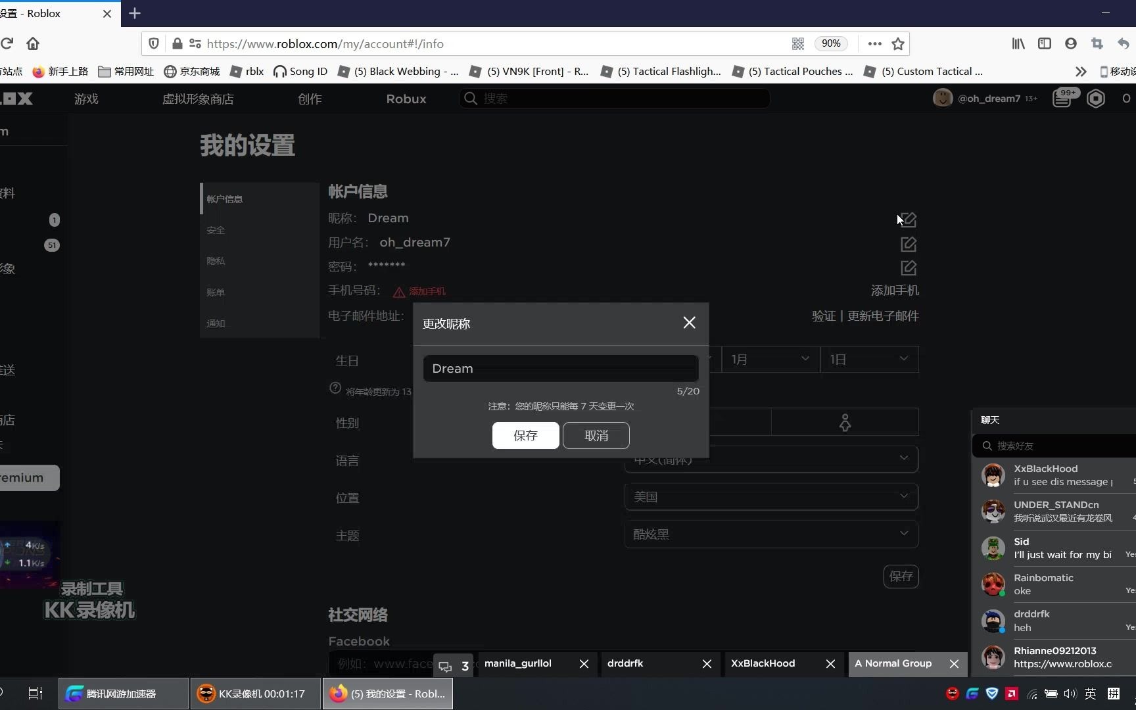Open the Firefox library icon

1018,43
